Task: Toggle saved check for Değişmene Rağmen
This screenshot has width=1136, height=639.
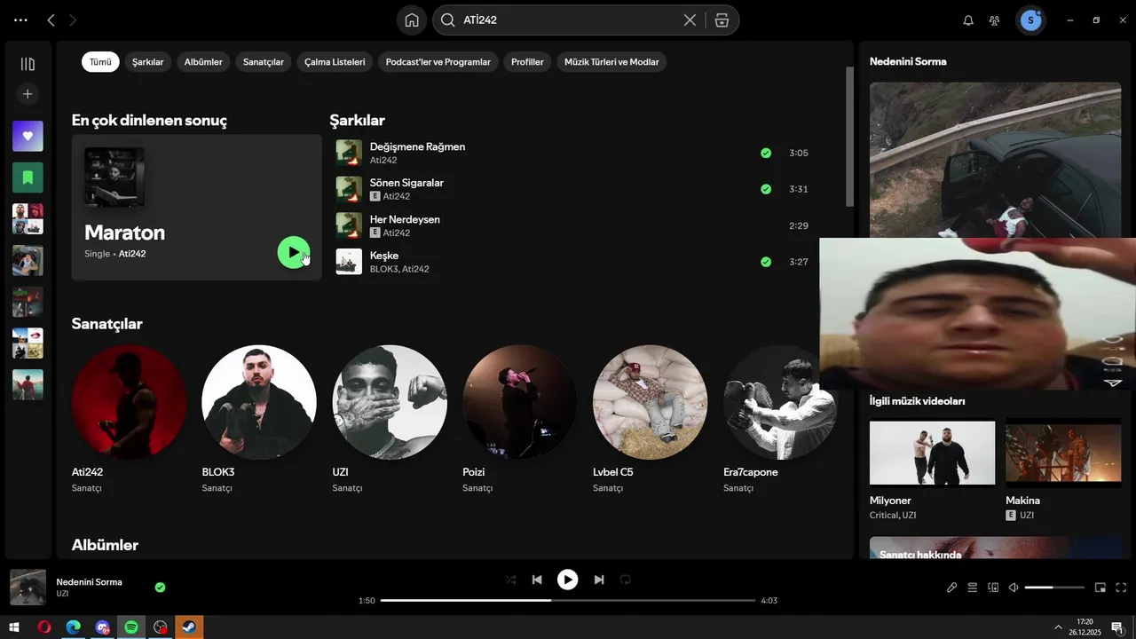Action: coord(766,153)
